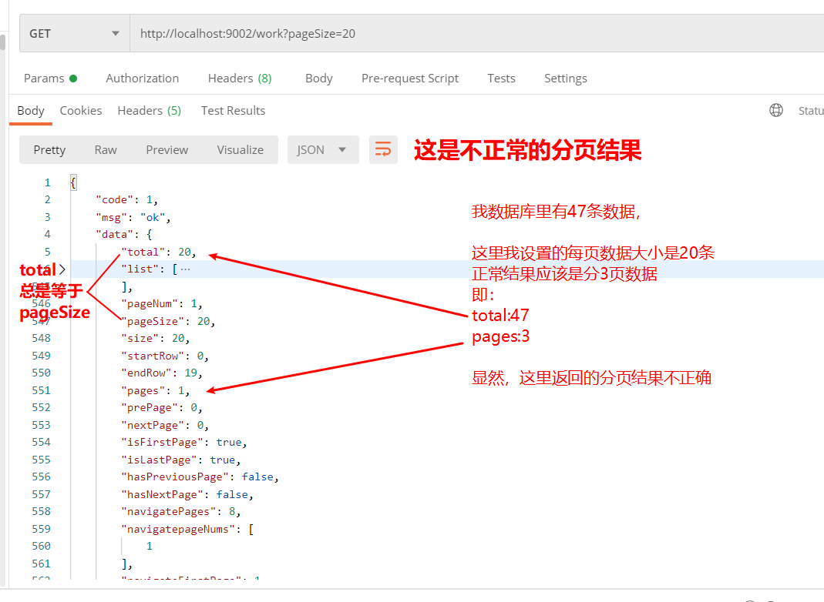Viewport: 824px width, 602px height.
Task: Open the GET request method dropdown
Action: click(73, 33)
